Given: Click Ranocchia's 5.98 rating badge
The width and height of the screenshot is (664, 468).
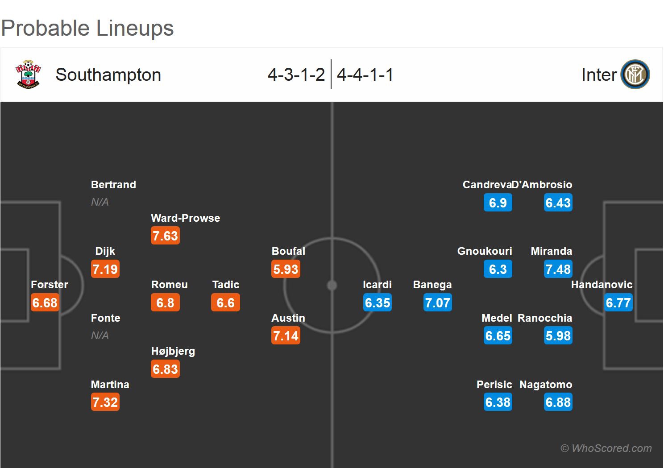Looking at the screenshot, I should point(558,335).
